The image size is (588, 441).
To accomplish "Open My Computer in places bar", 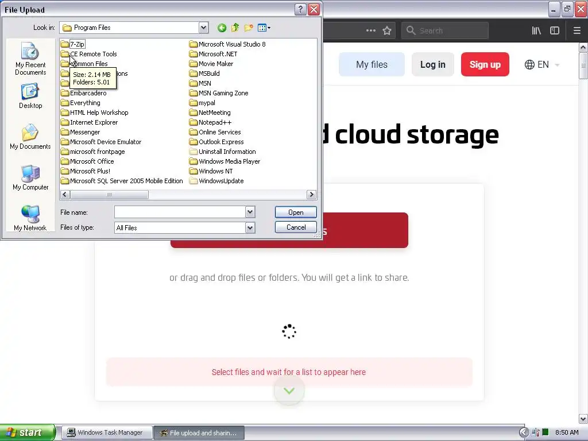I will click(x=30, y=178).
